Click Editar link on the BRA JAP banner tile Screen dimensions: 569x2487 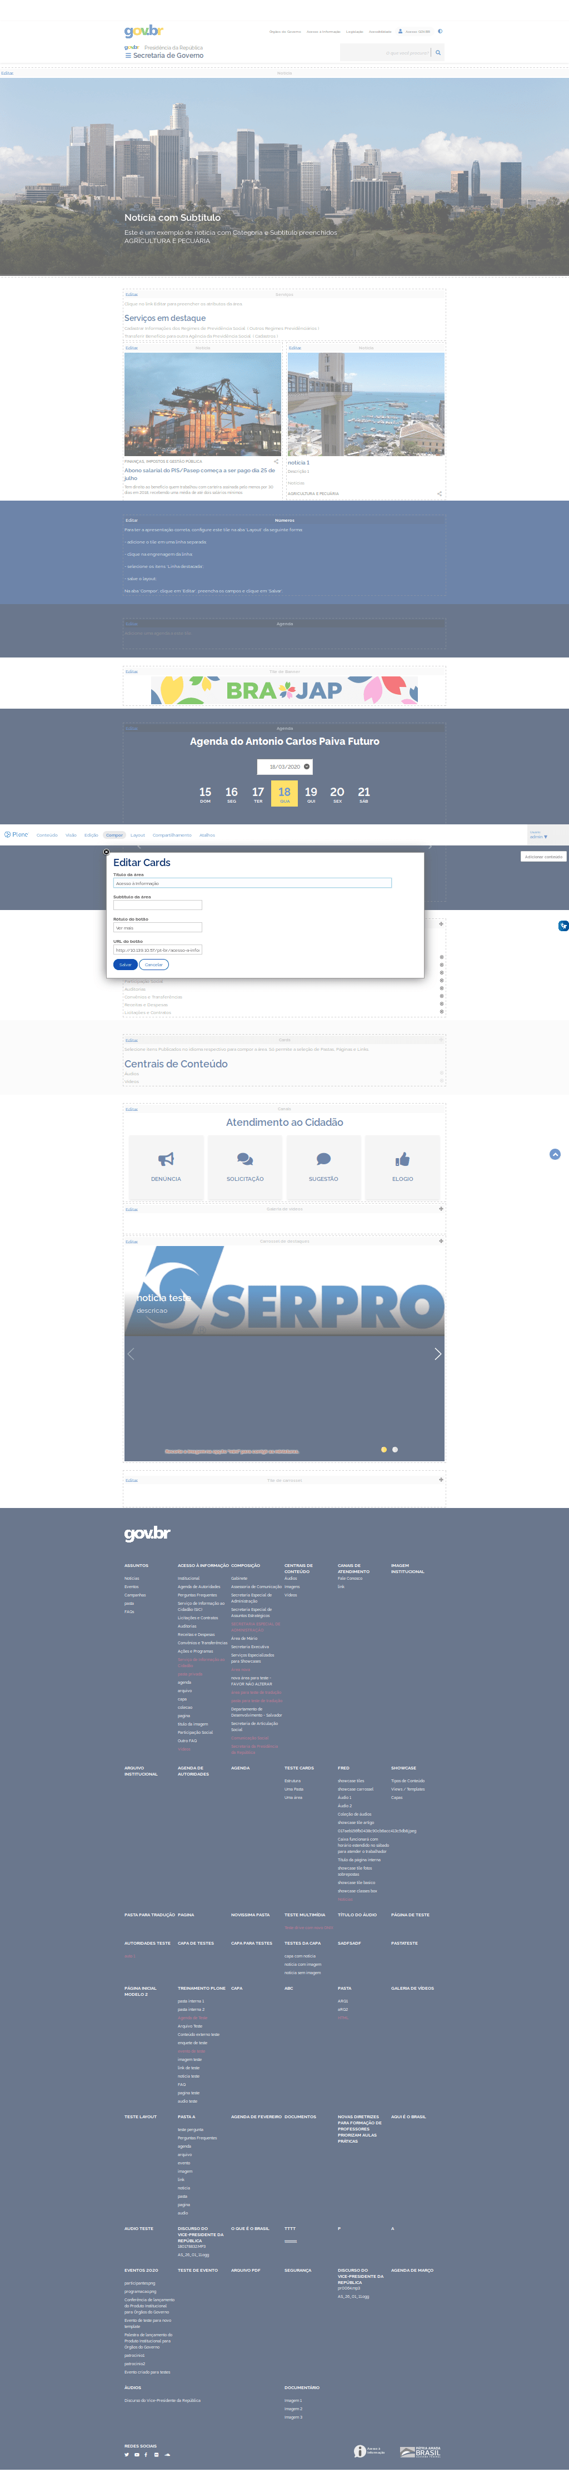tap(131, 672)
